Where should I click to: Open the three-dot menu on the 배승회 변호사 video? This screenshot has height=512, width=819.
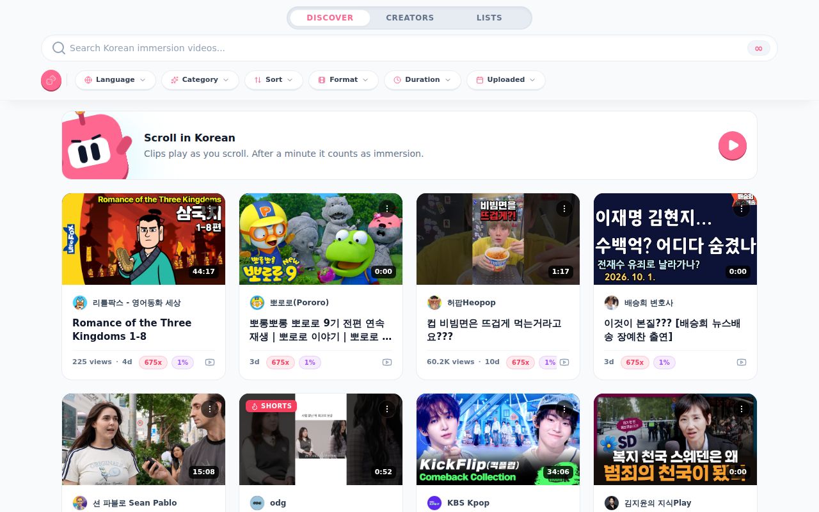coord(741,209)
